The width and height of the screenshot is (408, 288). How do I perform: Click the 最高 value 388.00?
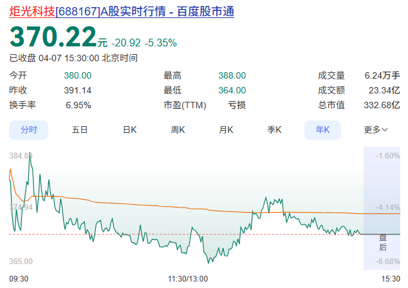(232, 75)
